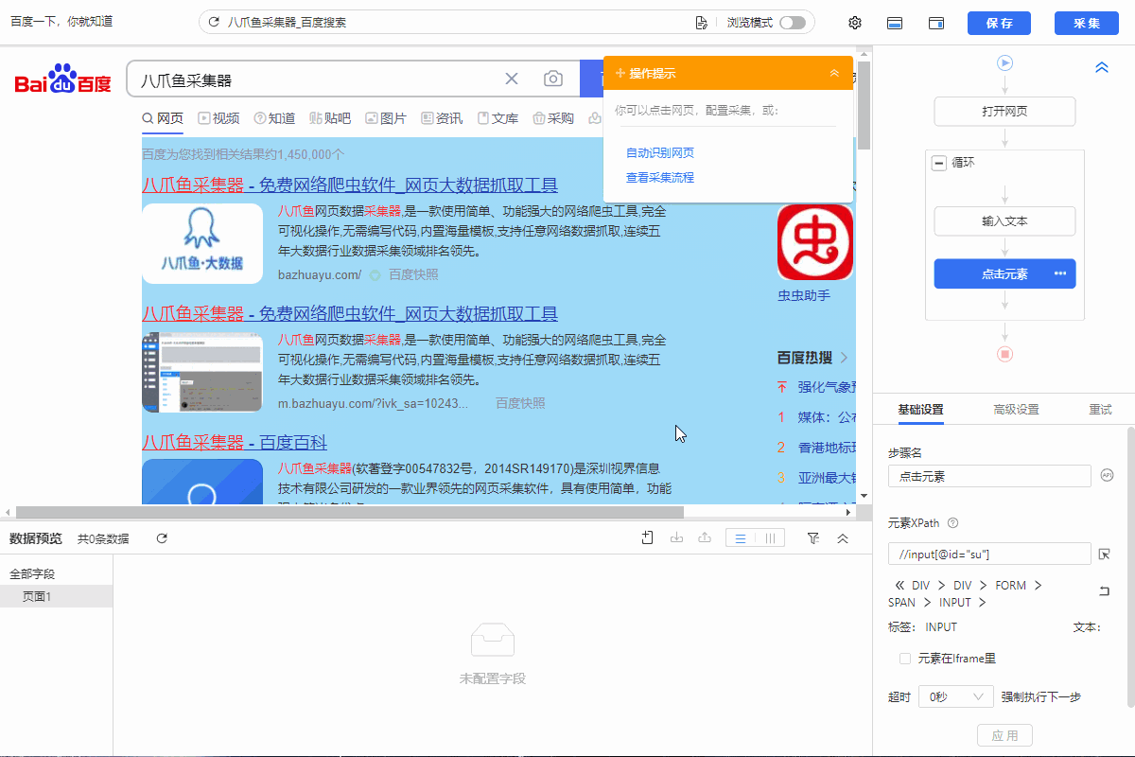This screenshot has width=1135, height=757.
Task: Clear Baidu search box with X icon
Action: coord(512,79)
